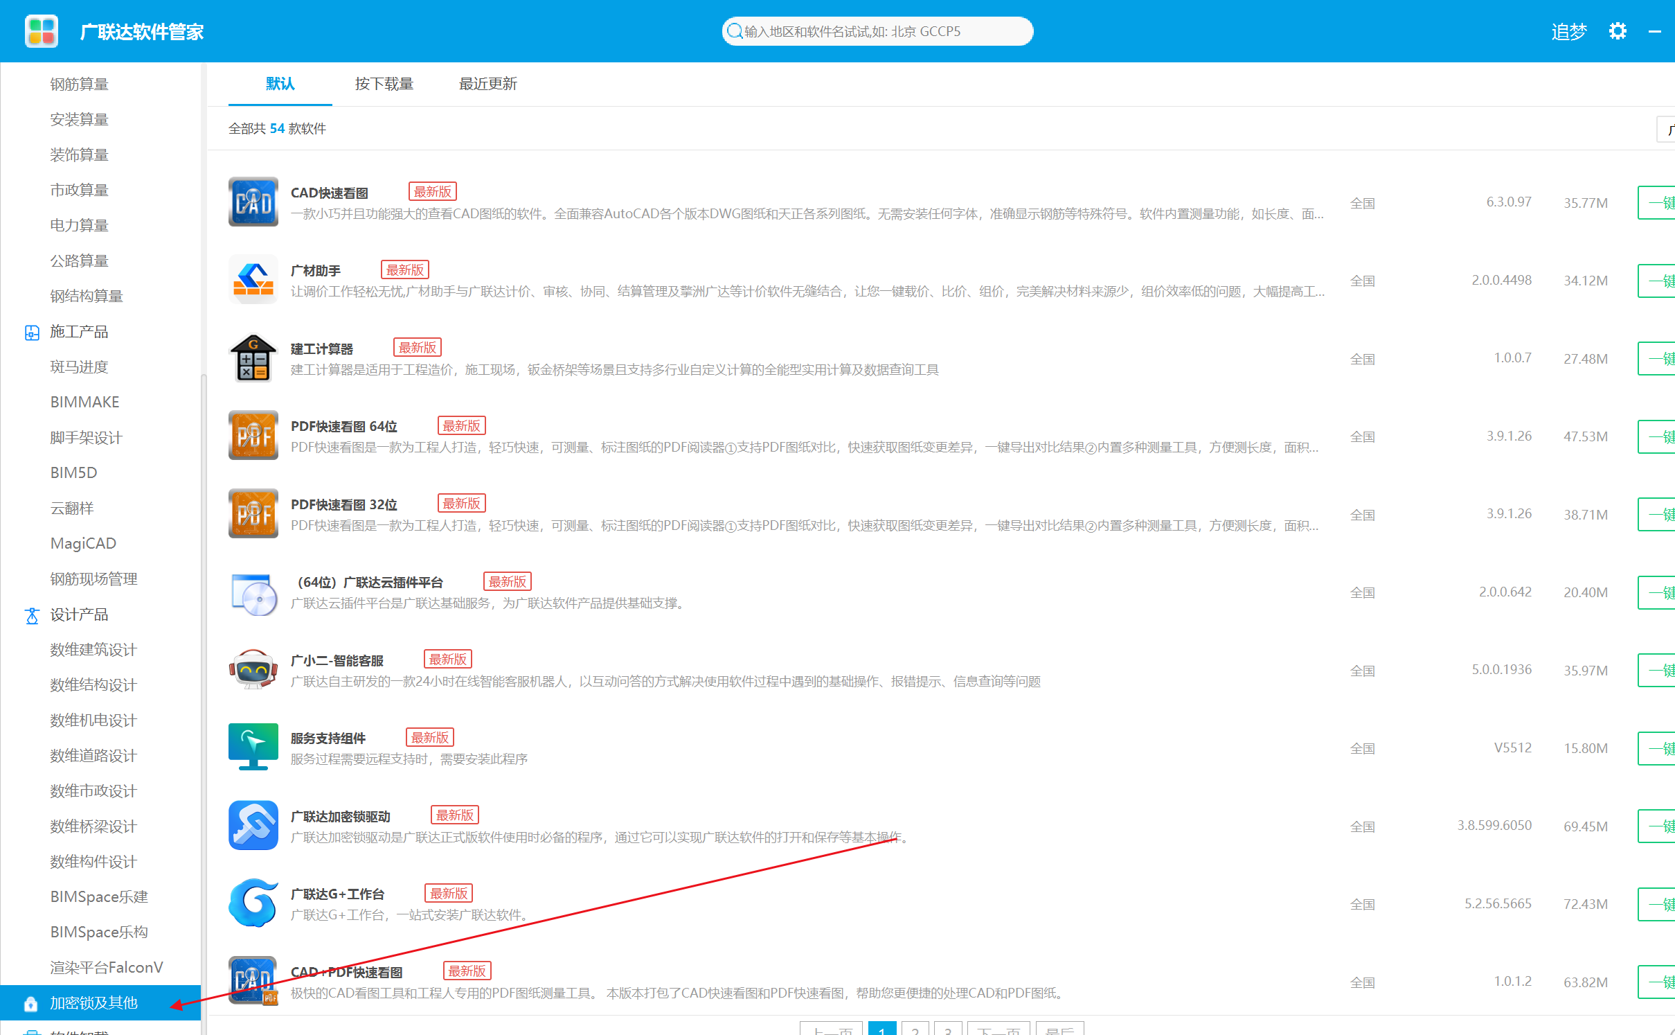Click the one-key install button for 建工计算器
This screenshot has width=1675, height=1035.
(x=1656, y=359)
